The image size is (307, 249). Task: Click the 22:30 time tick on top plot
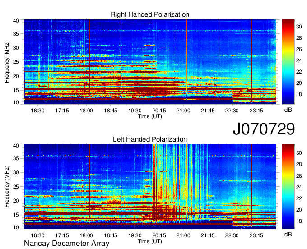(232, 111)
